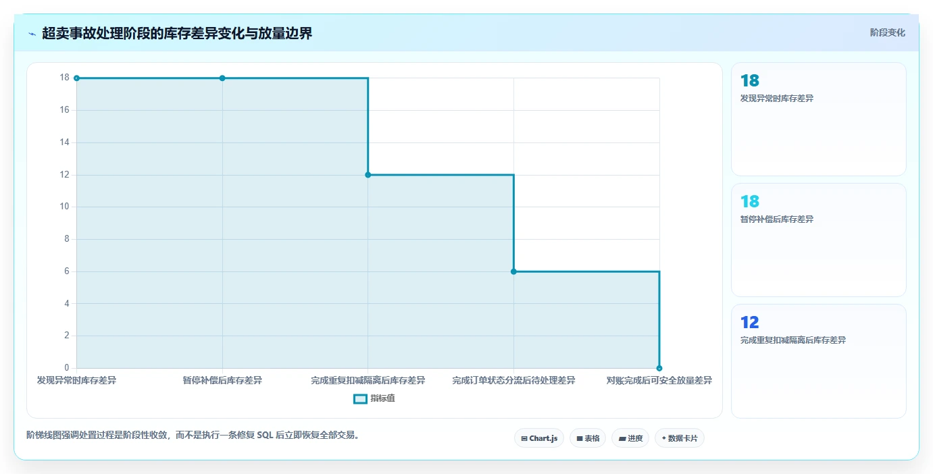The height and width of the screenshot is (474, 933).
Task: Toggle the 指标值 legend item
Action: click(374, 398)
